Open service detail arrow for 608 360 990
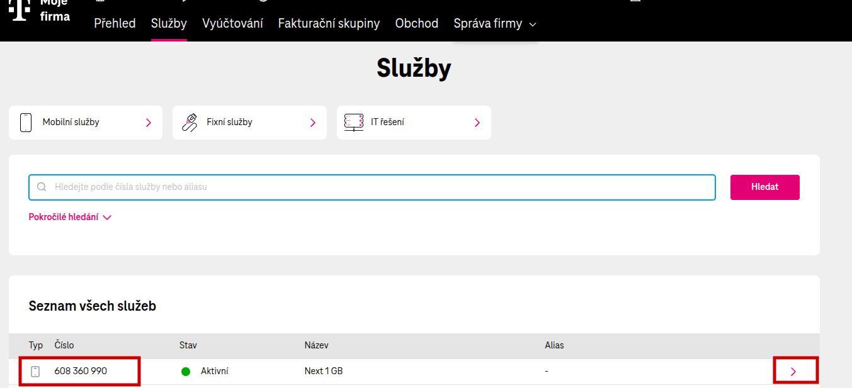 coord(793,371)
